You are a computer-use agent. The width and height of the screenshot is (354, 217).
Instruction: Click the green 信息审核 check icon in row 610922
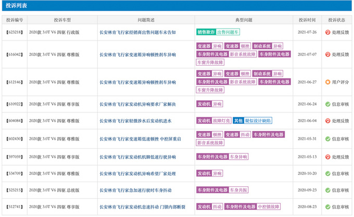point(327,104)
